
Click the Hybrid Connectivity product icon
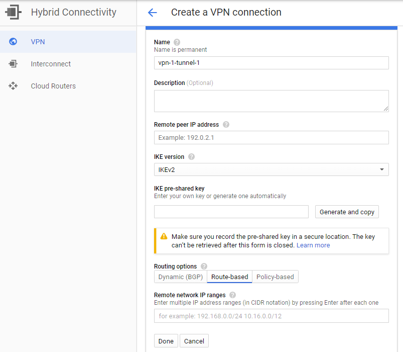point(14,12)
